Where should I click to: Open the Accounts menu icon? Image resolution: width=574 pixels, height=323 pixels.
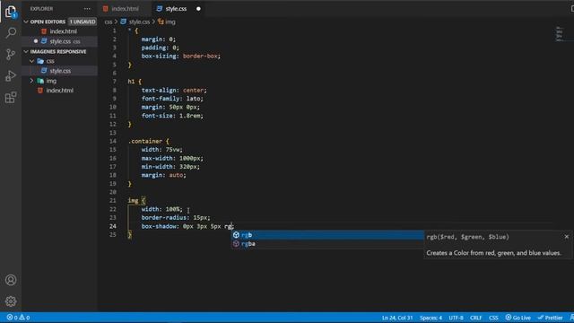pos(11,280)
